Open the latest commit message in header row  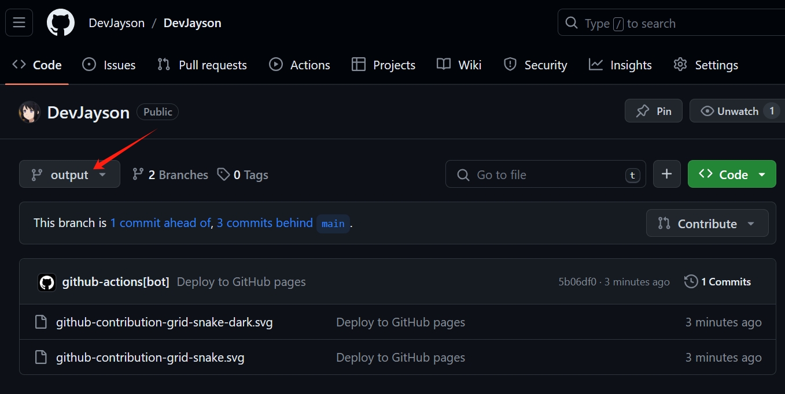[241, 282]
